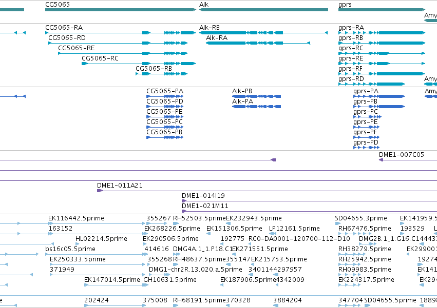
Task: Click the 163152 EST label
Action: click(61, 229)
